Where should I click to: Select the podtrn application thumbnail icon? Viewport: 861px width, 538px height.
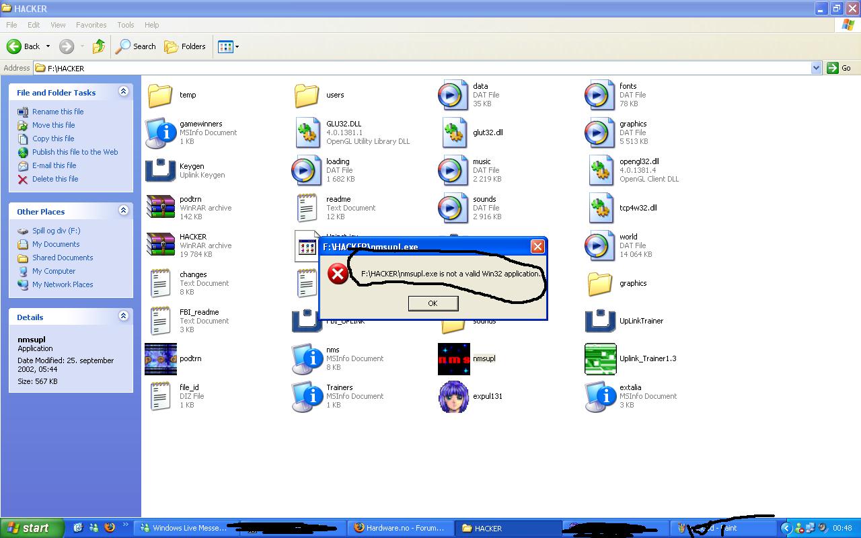161,359
